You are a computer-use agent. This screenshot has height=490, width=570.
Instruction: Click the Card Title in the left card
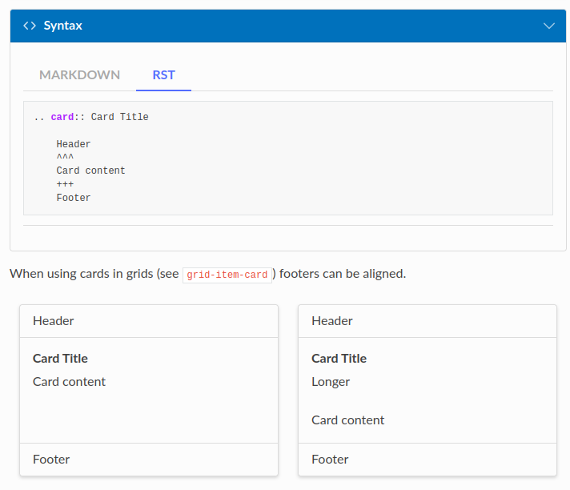[60, 359]
